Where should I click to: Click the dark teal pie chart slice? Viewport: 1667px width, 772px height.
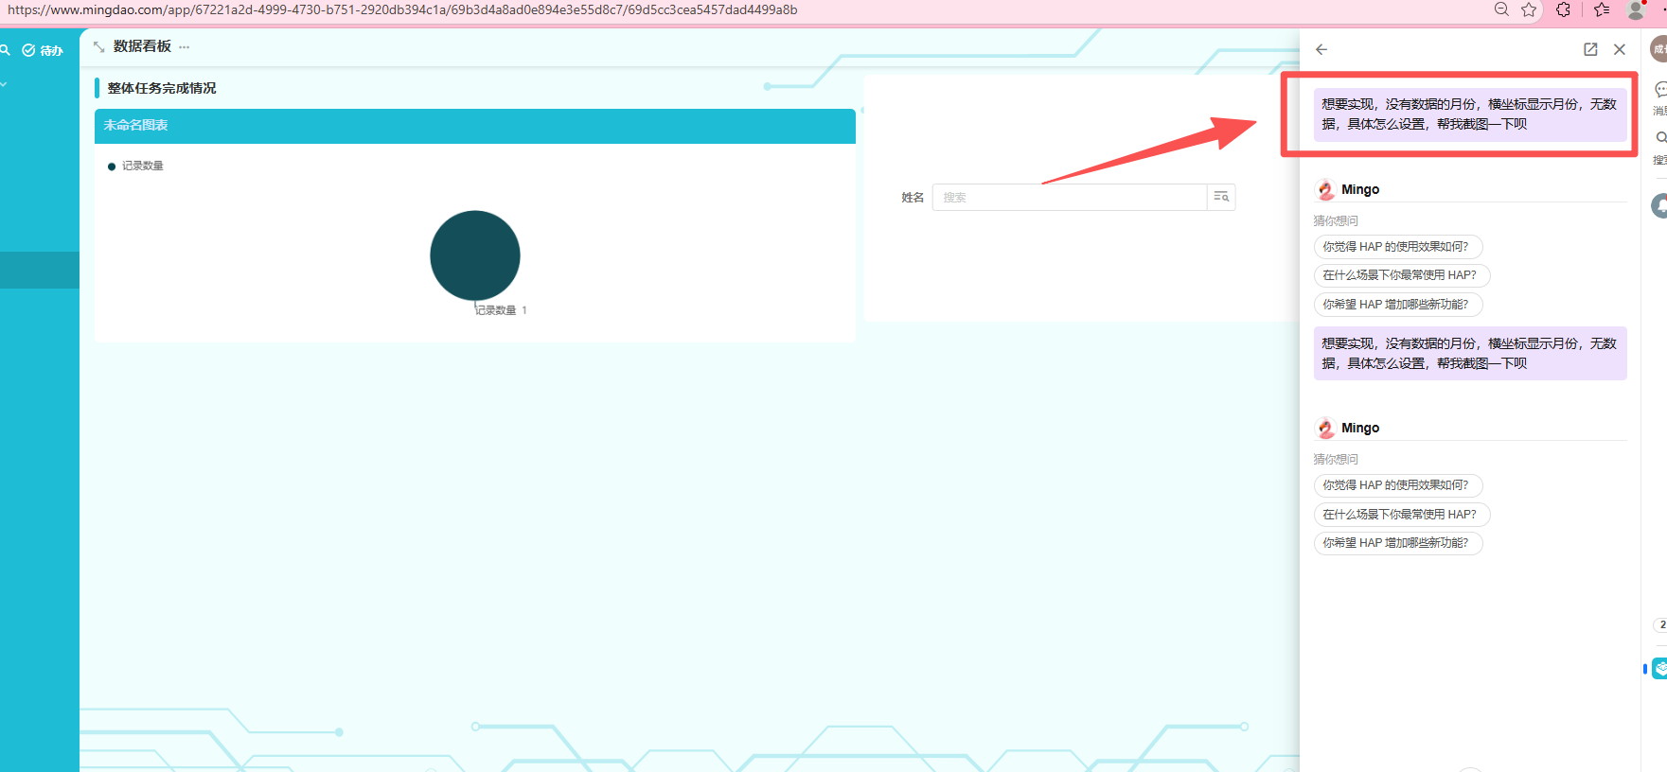(474, 255)
